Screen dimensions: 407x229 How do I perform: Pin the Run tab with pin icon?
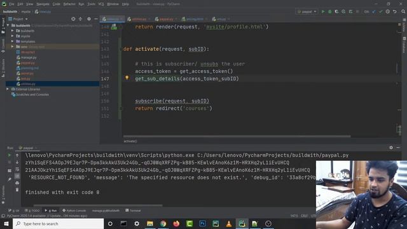pyautogui.click(x=10, y=179)
